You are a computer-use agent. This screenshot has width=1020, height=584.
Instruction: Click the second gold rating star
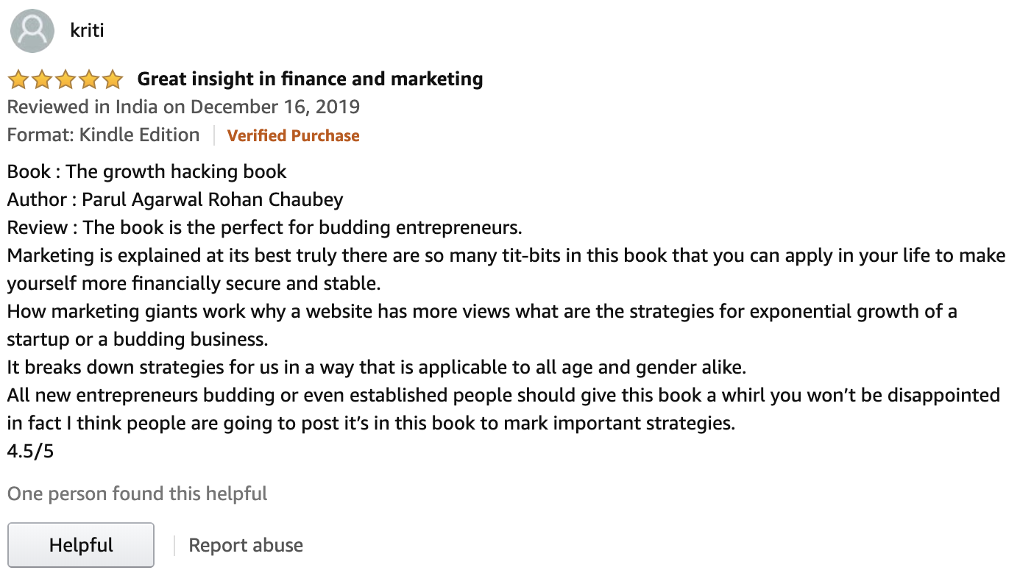pyautogui.click(x=42, y=79)
